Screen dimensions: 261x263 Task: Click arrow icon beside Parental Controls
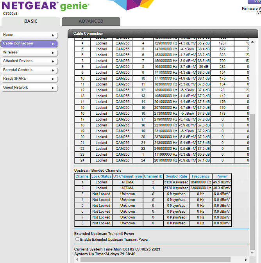pos(53,70)
